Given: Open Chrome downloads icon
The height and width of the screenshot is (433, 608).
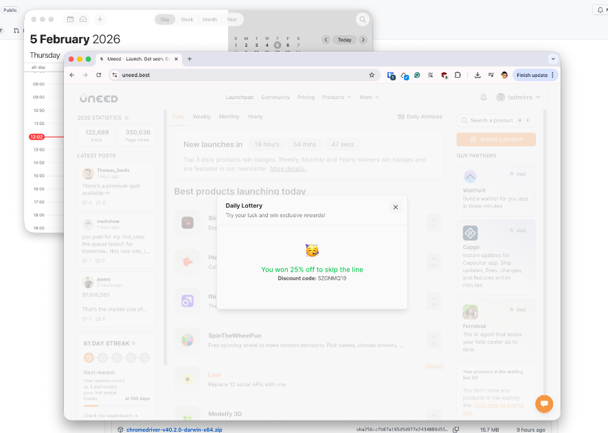Looking at the screenshot, I should pos(477,75).
